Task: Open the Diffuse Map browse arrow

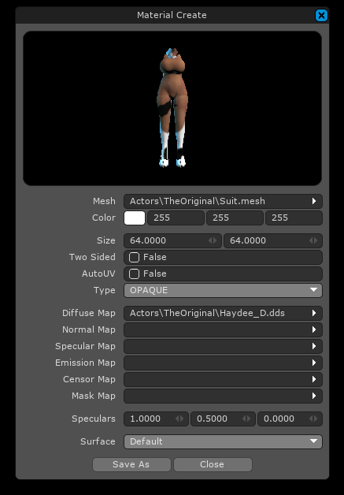Action: coord(314,313)
